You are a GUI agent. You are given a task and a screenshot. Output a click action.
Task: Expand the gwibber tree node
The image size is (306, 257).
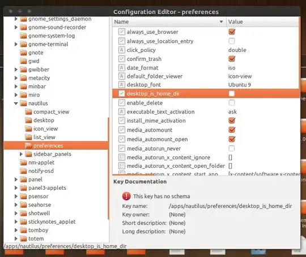(x=16, y=69)
